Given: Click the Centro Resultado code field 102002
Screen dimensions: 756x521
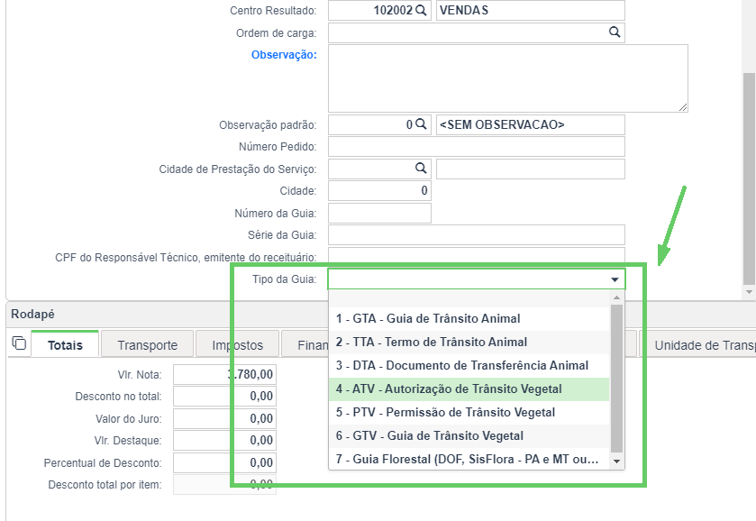Looking at the screenshot, I should [379, 10].
